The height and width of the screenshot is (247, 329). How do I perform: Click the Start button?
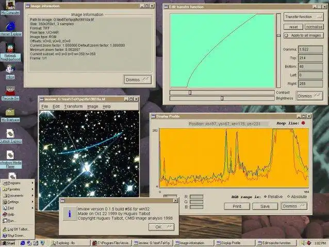[x=8, y=243]
